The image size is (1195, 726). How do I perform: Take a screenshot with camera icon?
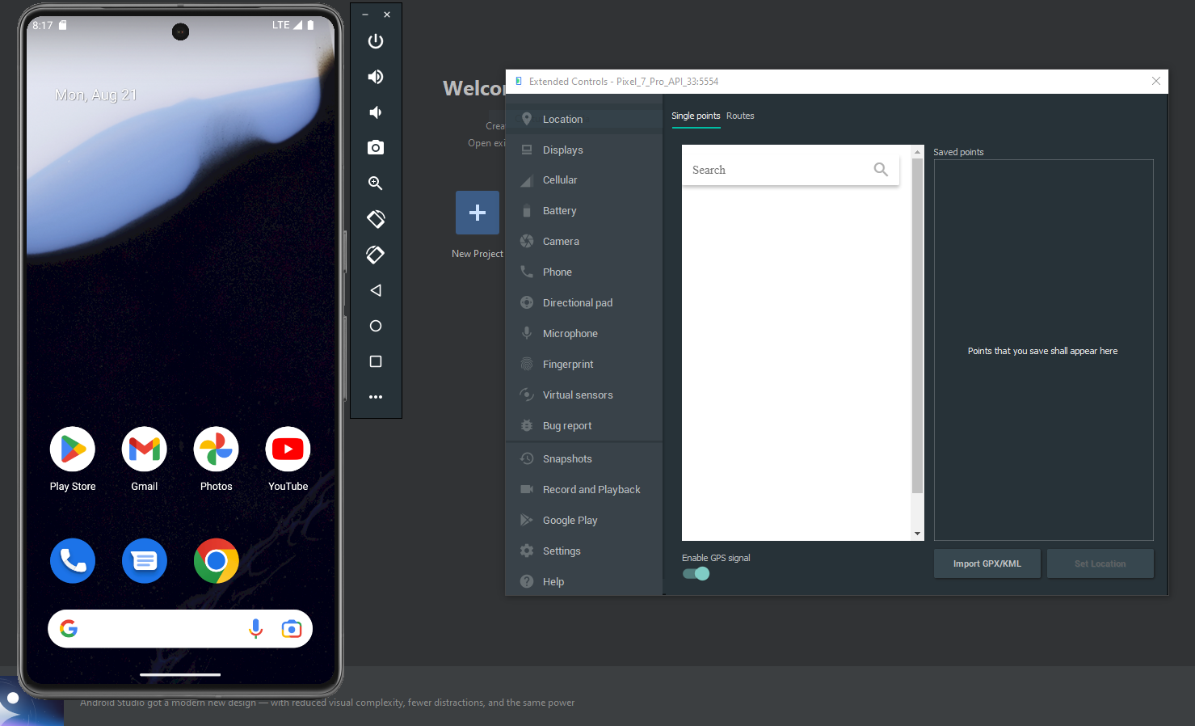tap(376, 148)
